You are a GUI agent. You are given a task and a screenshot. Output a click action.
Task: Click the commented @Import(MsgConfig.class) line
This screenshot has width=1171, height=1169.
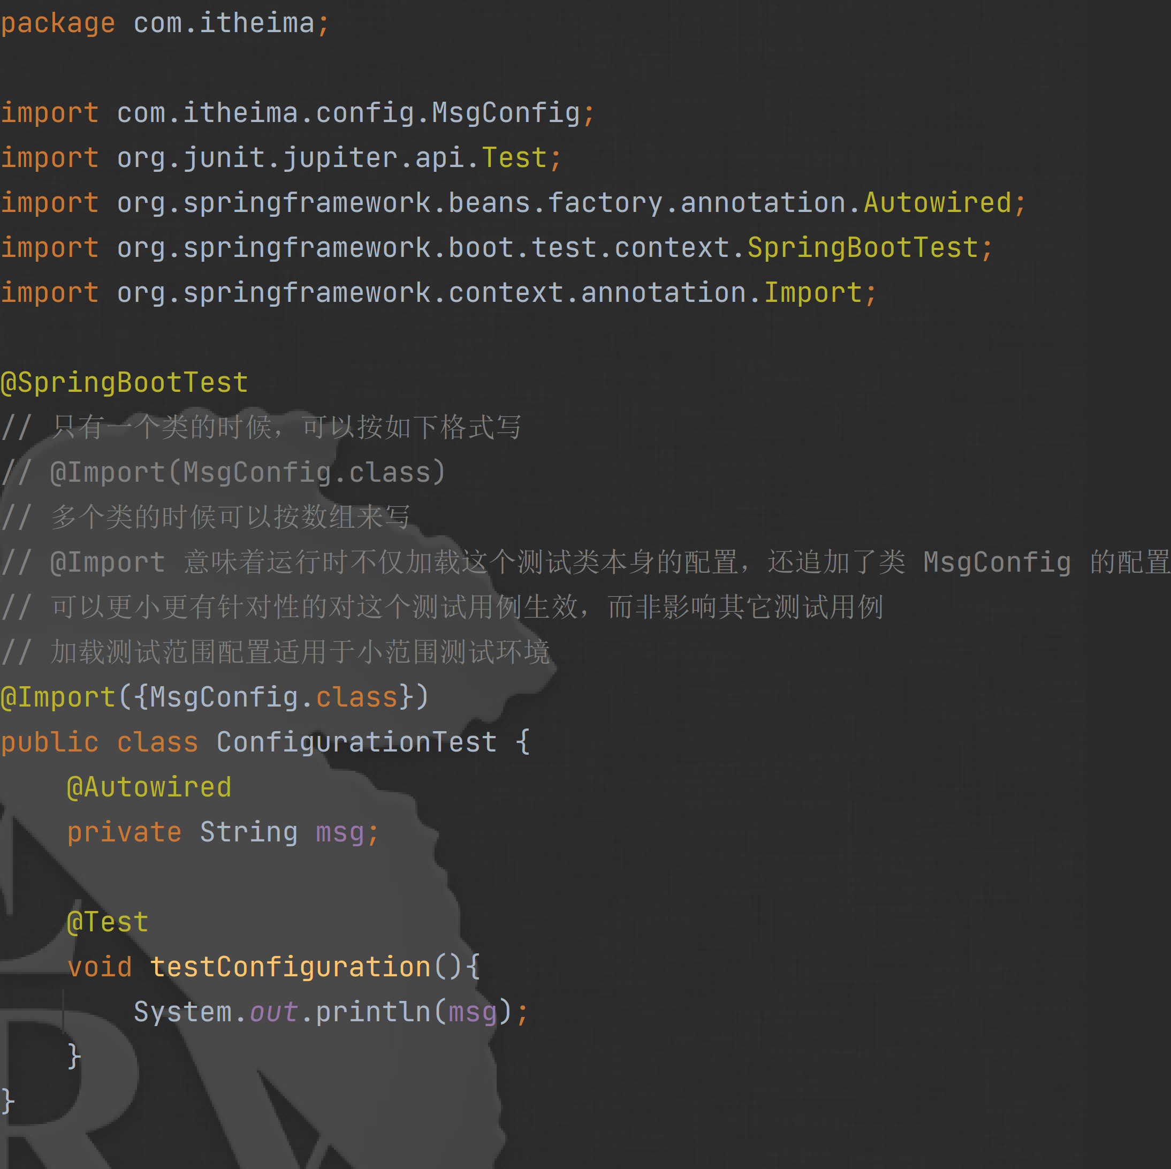point(247,472)
